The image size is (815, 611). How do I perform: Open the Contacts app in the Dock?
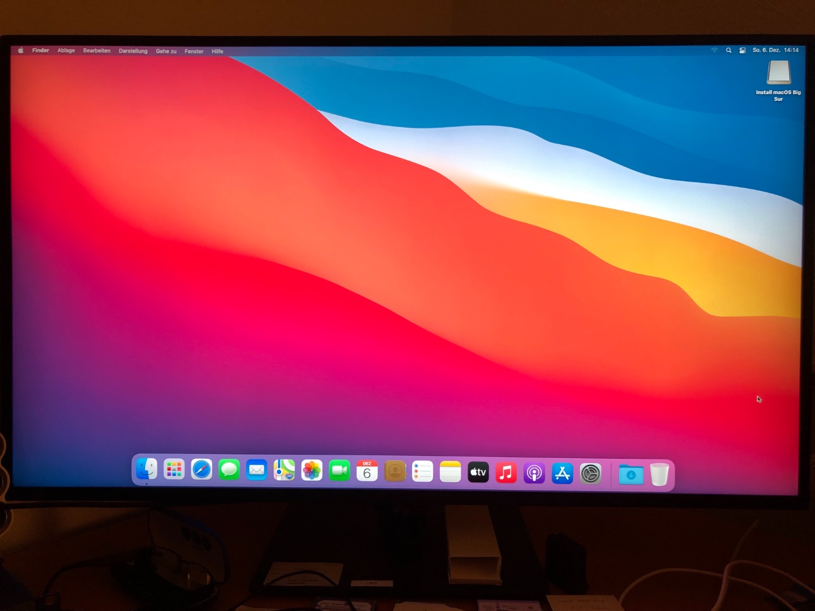[x=395, y=471]
